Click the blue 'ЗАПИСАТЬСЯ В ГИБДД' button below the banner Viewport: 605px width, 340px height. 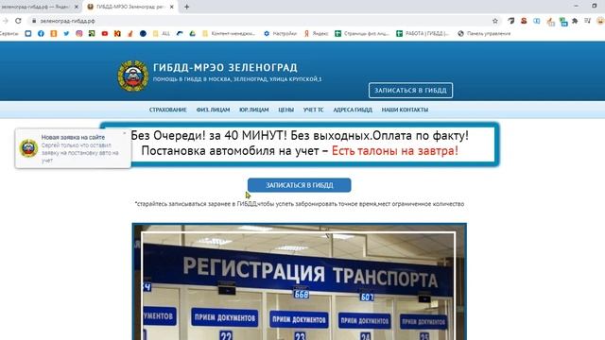299,185
